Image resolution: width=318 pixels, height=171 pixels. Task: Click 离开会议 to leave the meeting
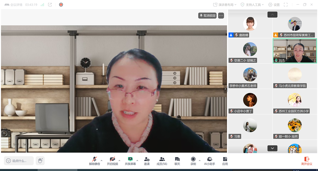(307, 161)
